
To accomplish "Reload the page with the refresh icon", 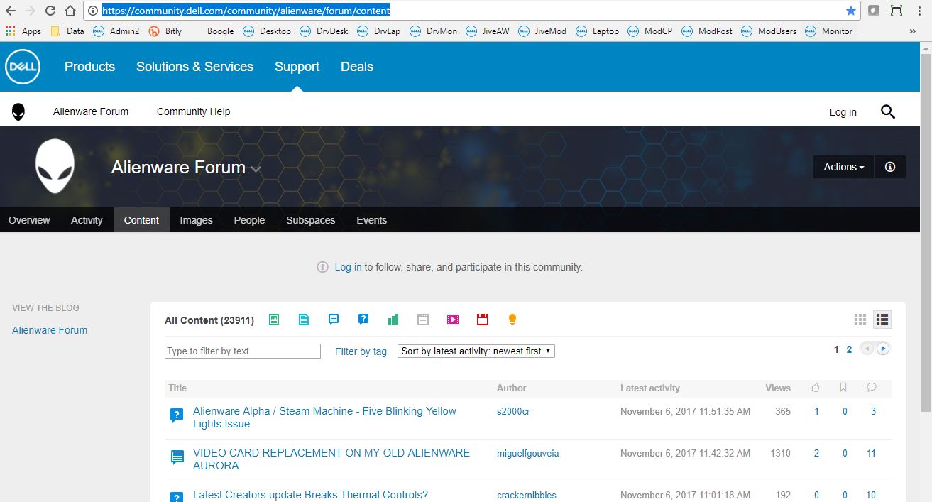I will pos(50,11).
